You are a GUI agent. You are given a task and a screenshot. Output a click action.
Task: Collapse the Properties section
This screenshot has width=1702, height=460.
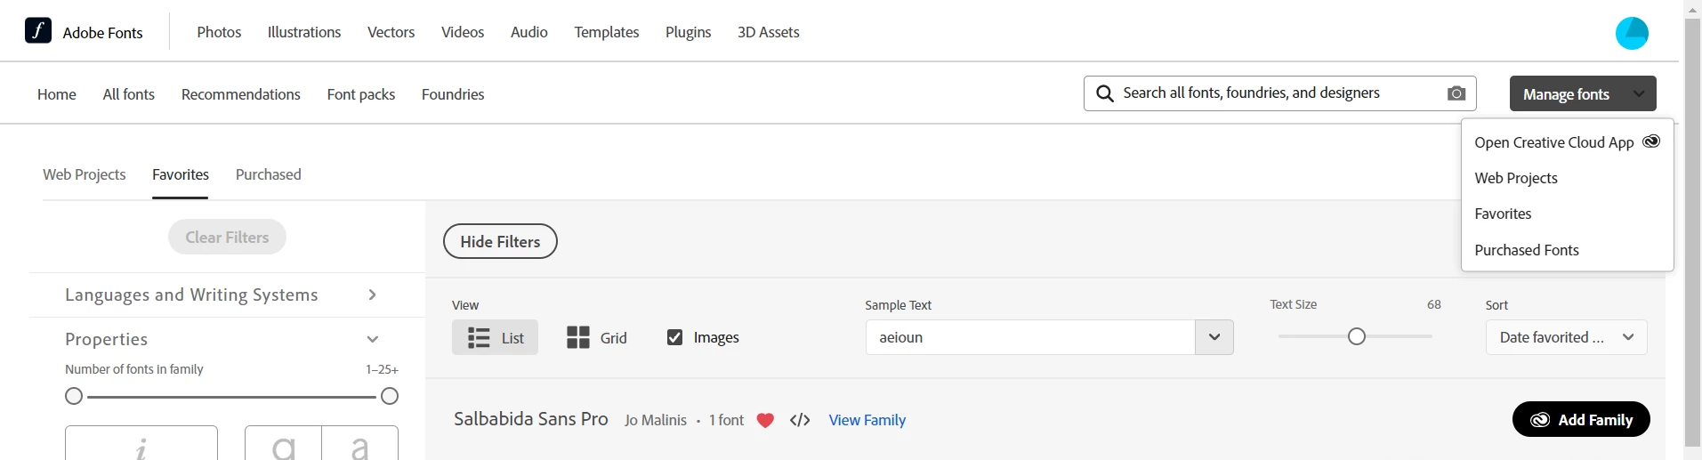tap(373, 339)
